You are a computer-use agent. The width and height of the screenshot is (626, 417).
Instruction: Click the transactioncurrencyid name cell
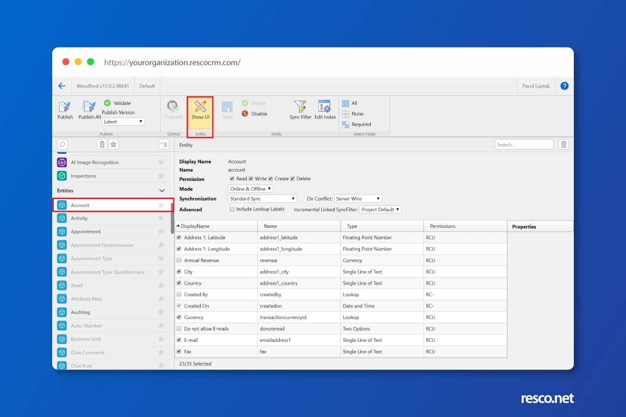point(299,317)
